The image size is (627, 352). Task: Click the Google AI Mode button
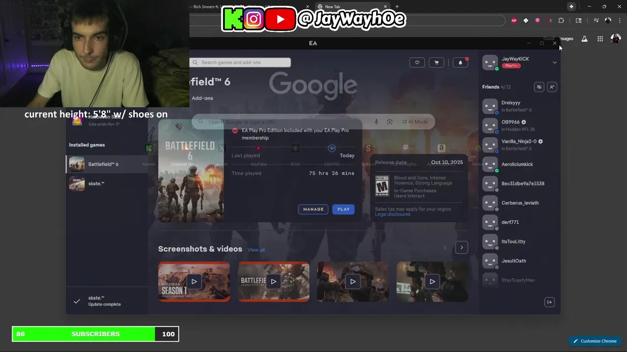415,122
